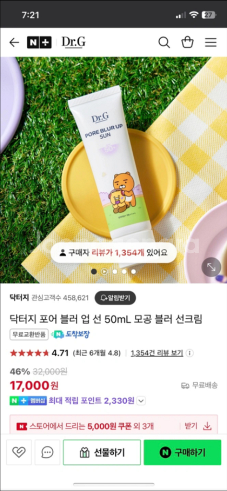Tap the review info circle icon
Screen dimensions: 227x491
click(x=190, y=353)
